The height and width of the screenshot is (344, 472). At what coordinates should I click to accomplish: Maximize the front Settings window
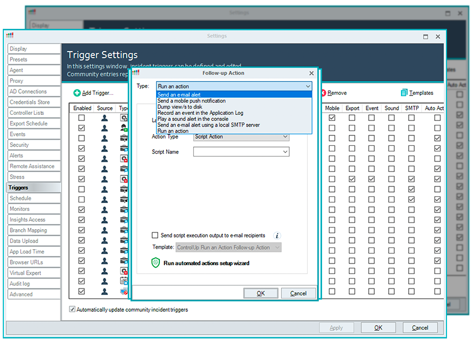pos(426,37)
